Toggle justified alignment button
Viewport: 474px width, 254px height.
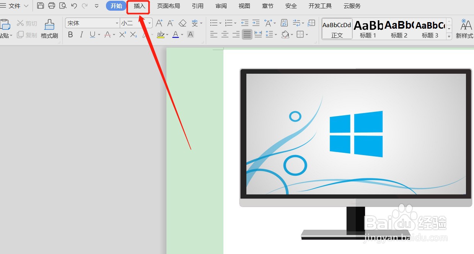pyautogui.click(x=247, y=35)
